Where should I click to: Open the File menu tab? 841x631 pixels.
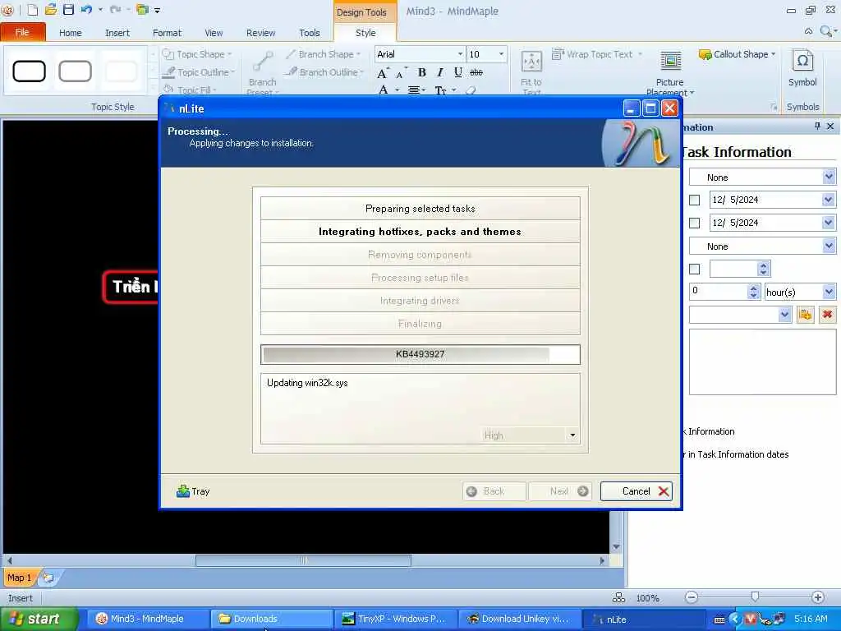coord(22,32)
